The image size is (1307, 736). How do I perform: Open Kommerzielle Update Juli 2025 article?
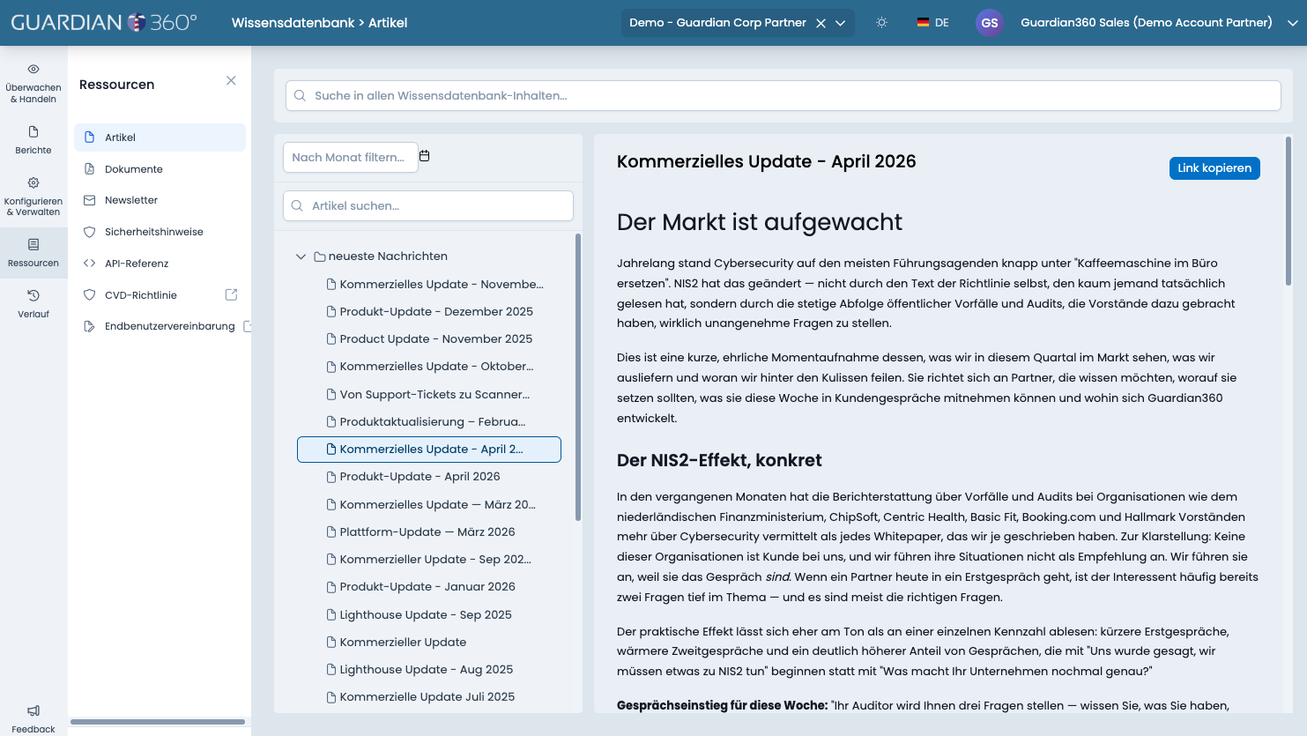(x=429, y=696)
